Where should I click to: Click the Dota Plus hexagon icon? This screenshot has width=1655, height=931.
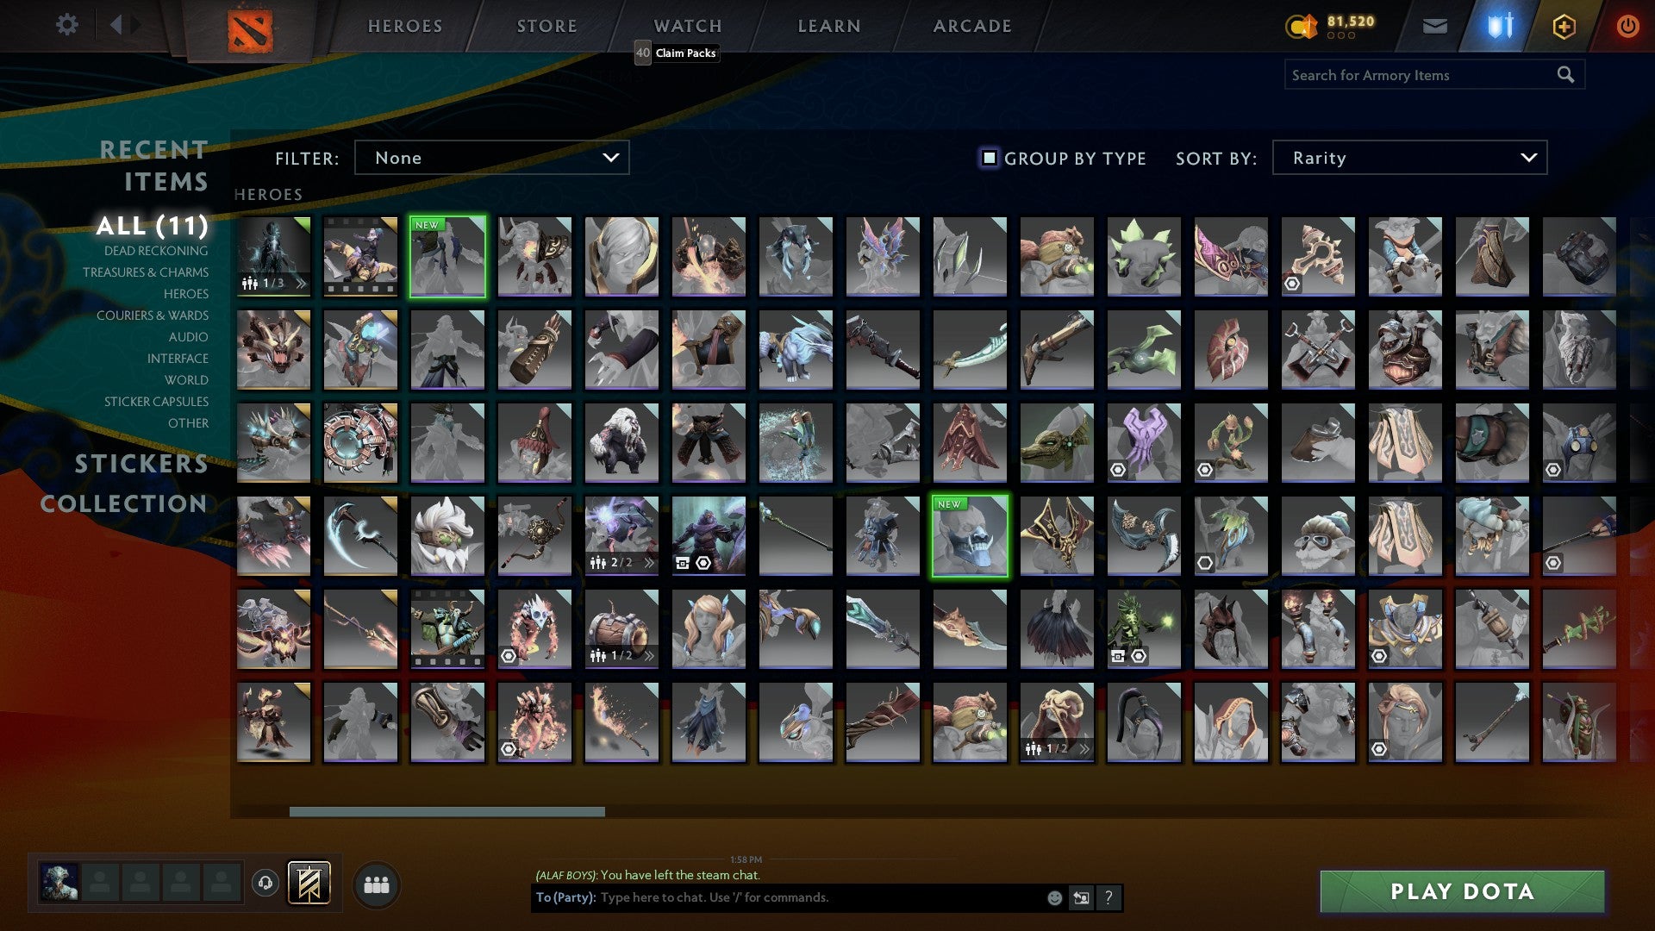[1564, 27]
